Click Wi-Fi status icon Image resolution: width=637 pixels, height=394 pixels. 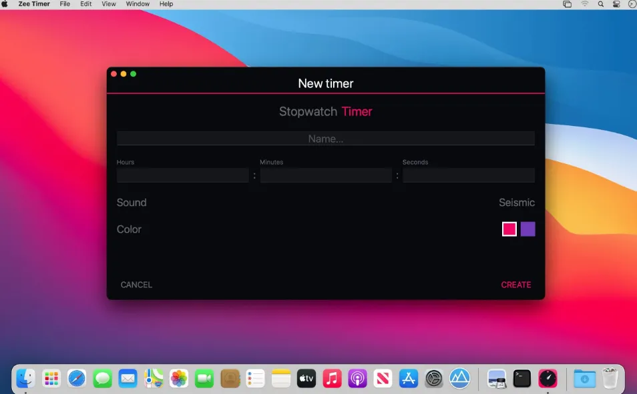[x=585, y=4]
